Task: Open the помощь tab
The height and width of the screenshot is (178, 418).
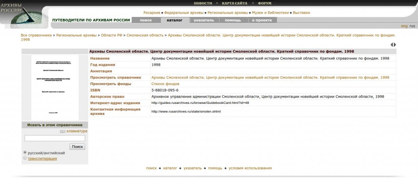Action: pos(233,20)
